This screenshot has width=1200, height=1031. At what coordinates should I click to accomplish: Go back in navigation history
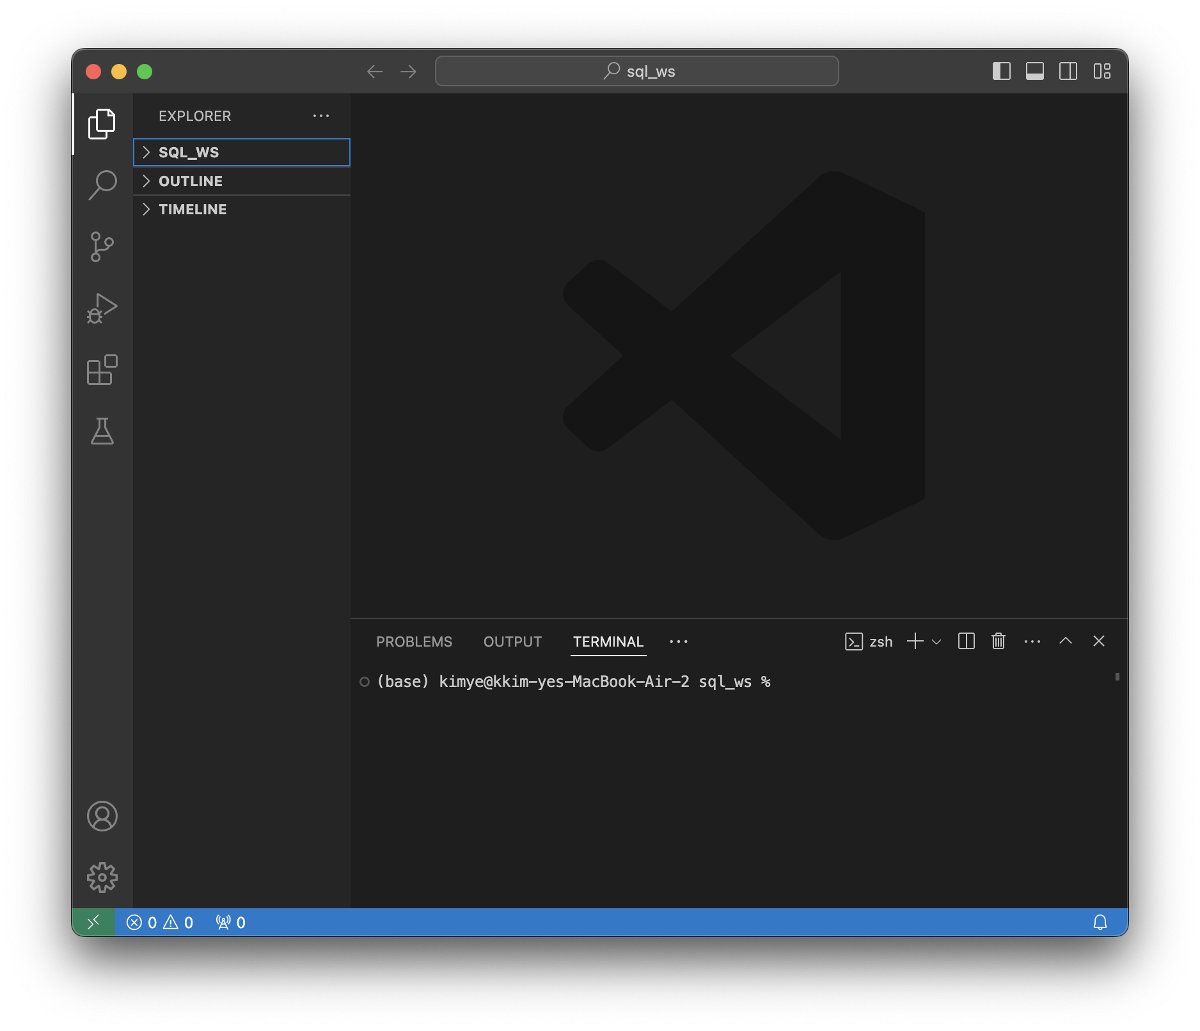[x=375, y=72]
